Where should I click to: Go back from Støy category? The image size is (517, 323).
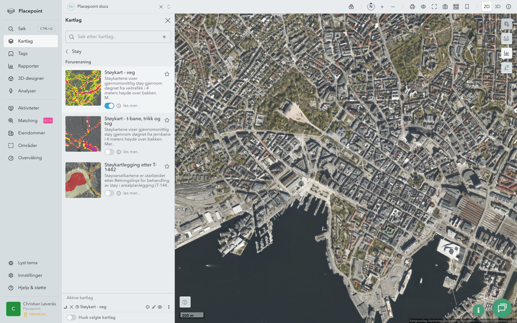click(x=67, y=52)
